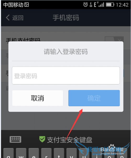Viewport: 131px width, 158px height.
Task: Tap the q key on keyboard
Action: point(8,153)
